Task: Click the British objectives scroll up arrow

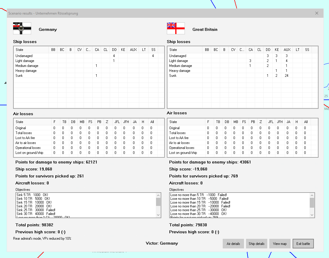Action: 312,195
